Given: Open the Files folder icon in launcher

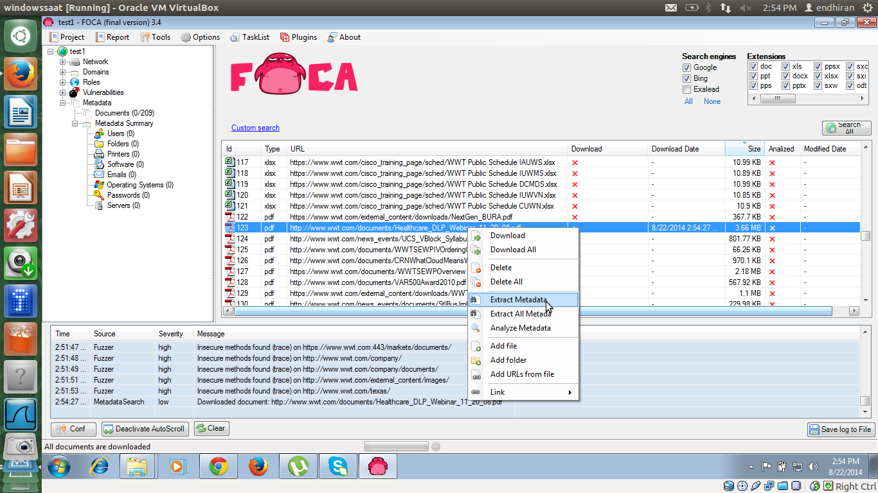Looking at the screenshot, I should click(x=21, y=150).
